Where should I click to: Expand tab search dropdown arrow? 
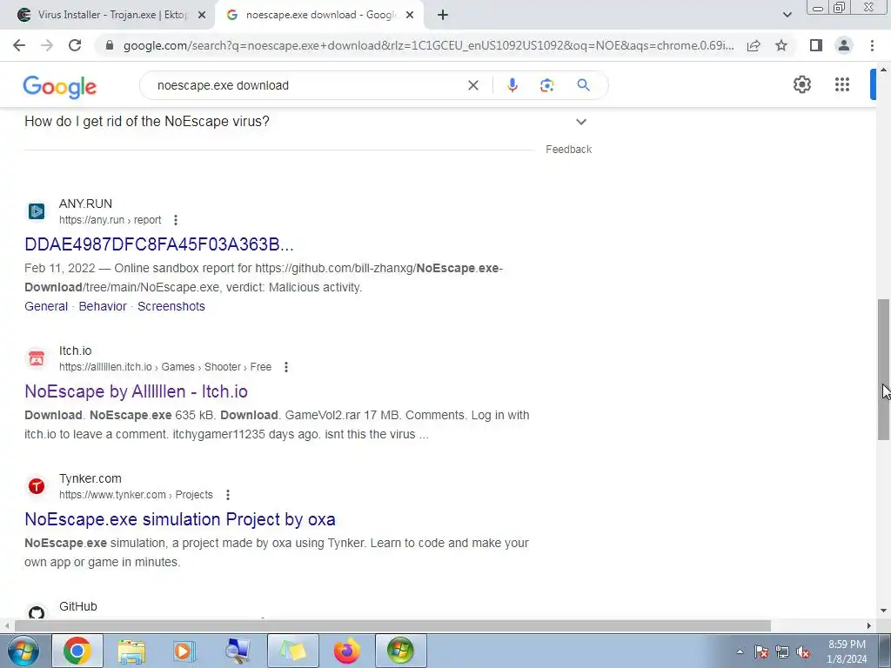(787, 15)
